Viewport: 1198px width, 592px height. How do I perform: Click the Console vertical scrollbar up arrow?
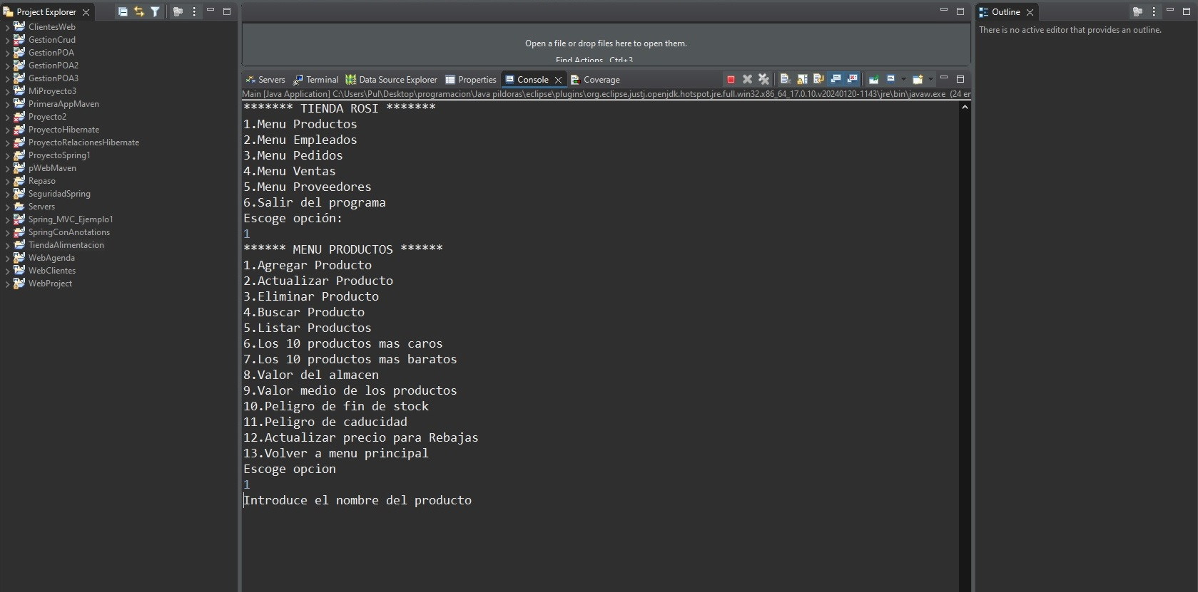pyautogui.click(x=965, y=108)
